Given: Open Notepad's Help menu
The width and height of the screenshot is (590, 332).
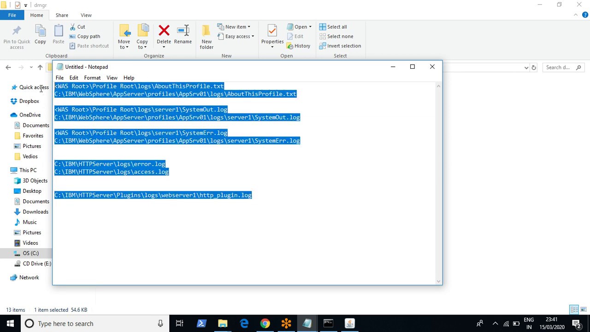Looking at the screenshot, I should [x=129, y=78].
